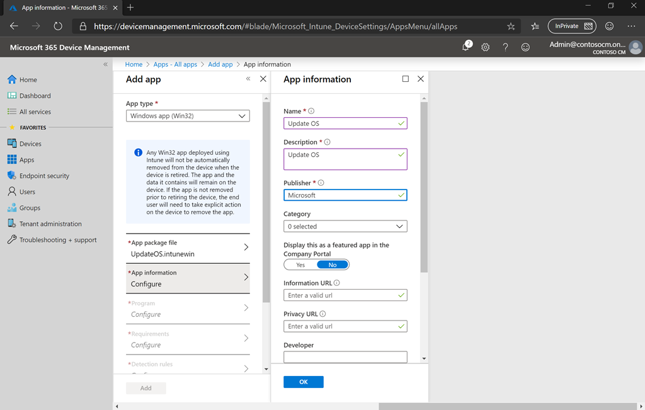Collapse the left navigation sidebar
The height and width of the screenshot is (410, 645).
tap(105, 64)
